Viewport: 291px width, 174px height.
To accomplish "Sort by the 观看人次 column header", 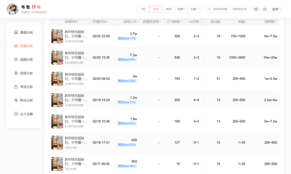I will tap(131, 22).
